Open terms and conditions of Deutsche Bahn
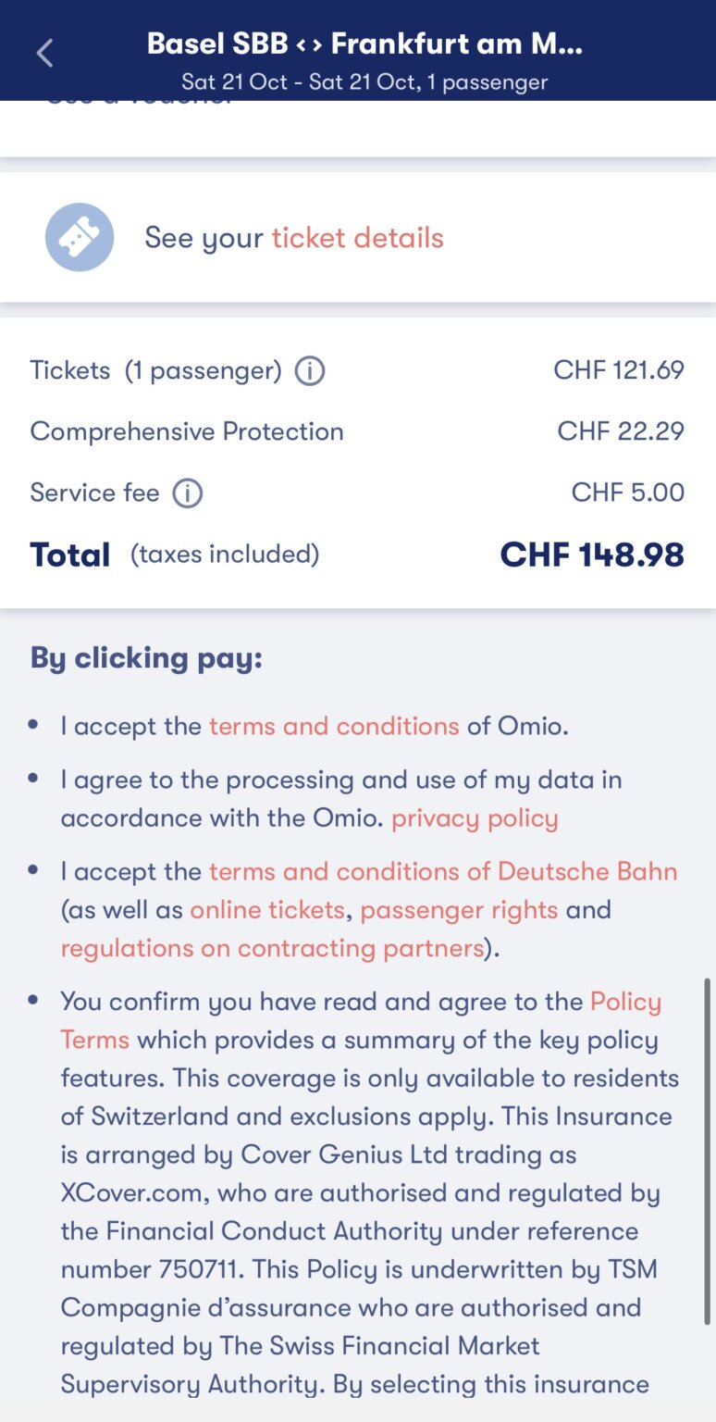This screenshot has height=1422, width=716. (x=443, y=871)
